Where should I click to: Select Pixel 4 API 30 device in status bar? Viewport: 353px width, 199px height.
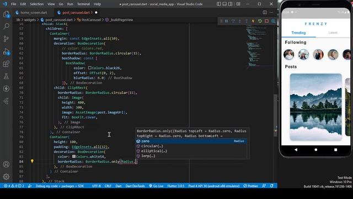(x=213, y=186)
